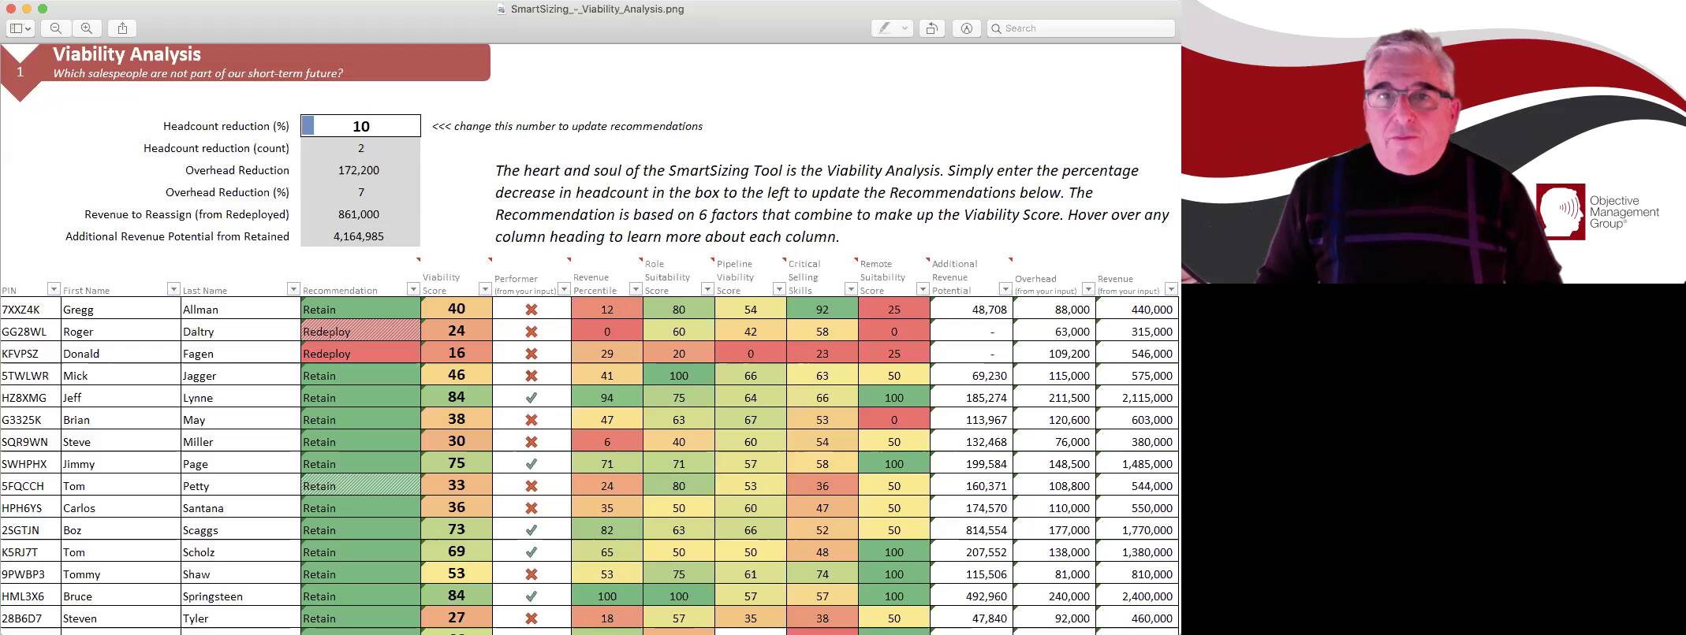Open the Last Name column filter dropdown
Screen dimensions: 1686x635
293,289
